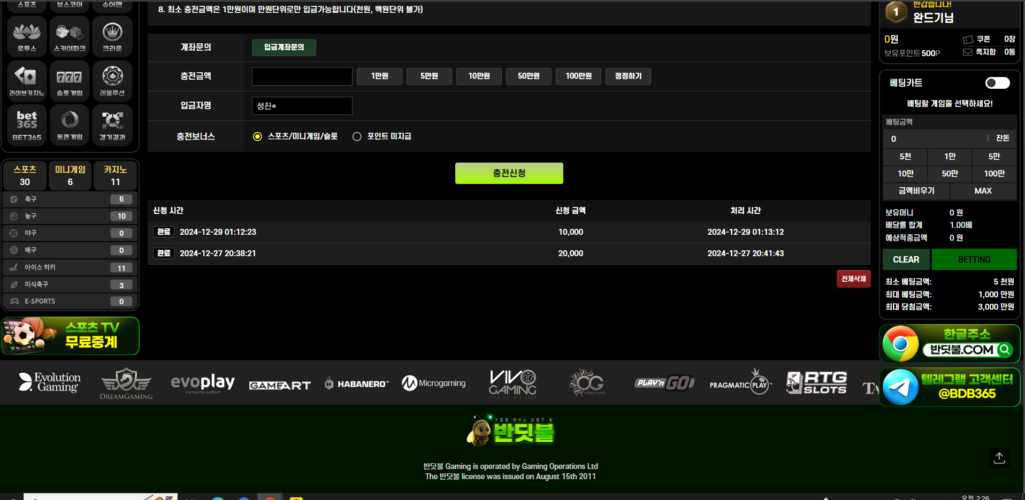Screen dimensions: 1025x500
Task: Click the 충전금액 input field
Action: pos(302,76)
